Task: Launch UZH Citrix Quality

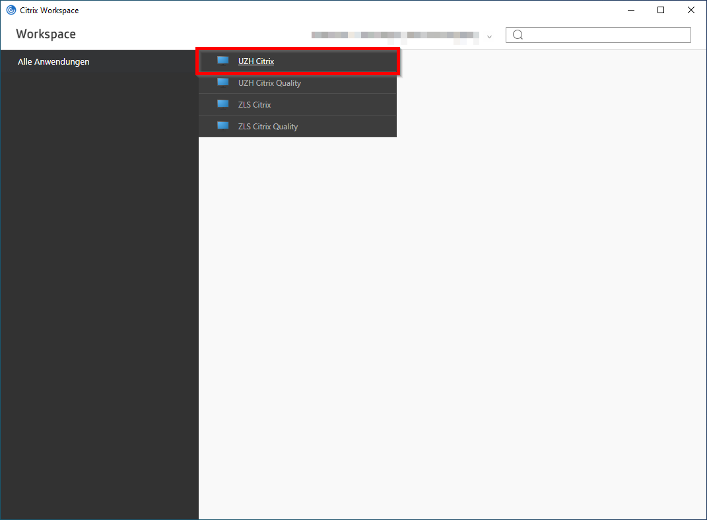Action: coord(268,82)
